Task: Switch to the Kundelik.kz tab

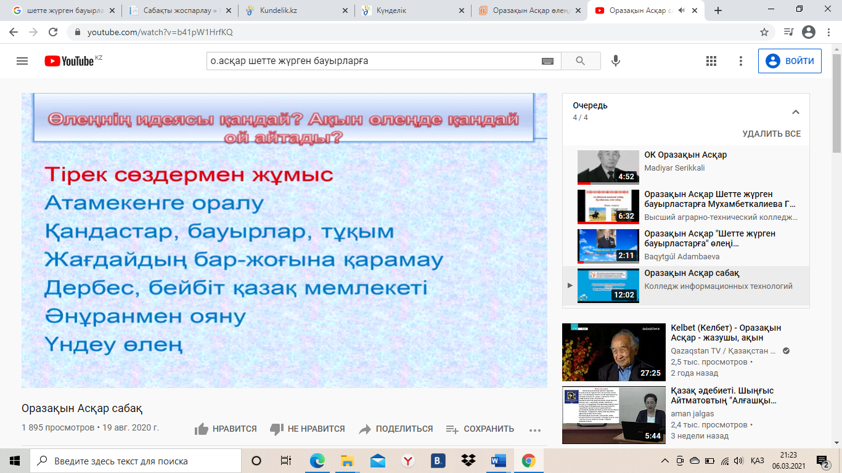Action: pyautogui.click(x=297, y=10)
